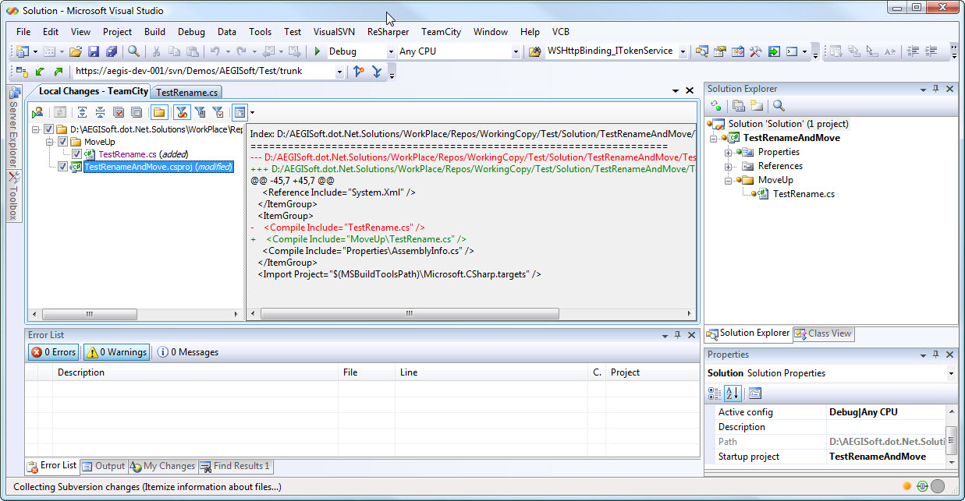Click the Toolbox hammer-wrench icon in toolbar

(x=755, y=51)
